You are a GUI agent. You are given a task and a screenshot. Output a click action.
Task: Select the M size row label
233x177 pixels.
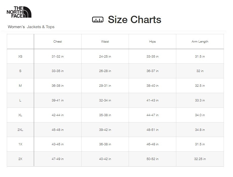[x=20, y=86]
